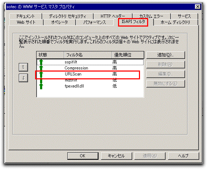
Task: Click the ヘルプ help button
Action: point(183,156)
